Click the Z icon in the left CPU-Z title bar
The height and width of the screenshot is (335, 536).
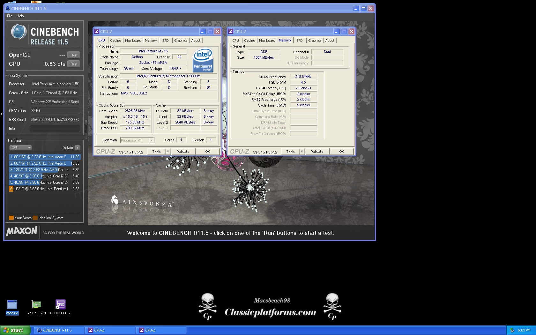(97, 31)
